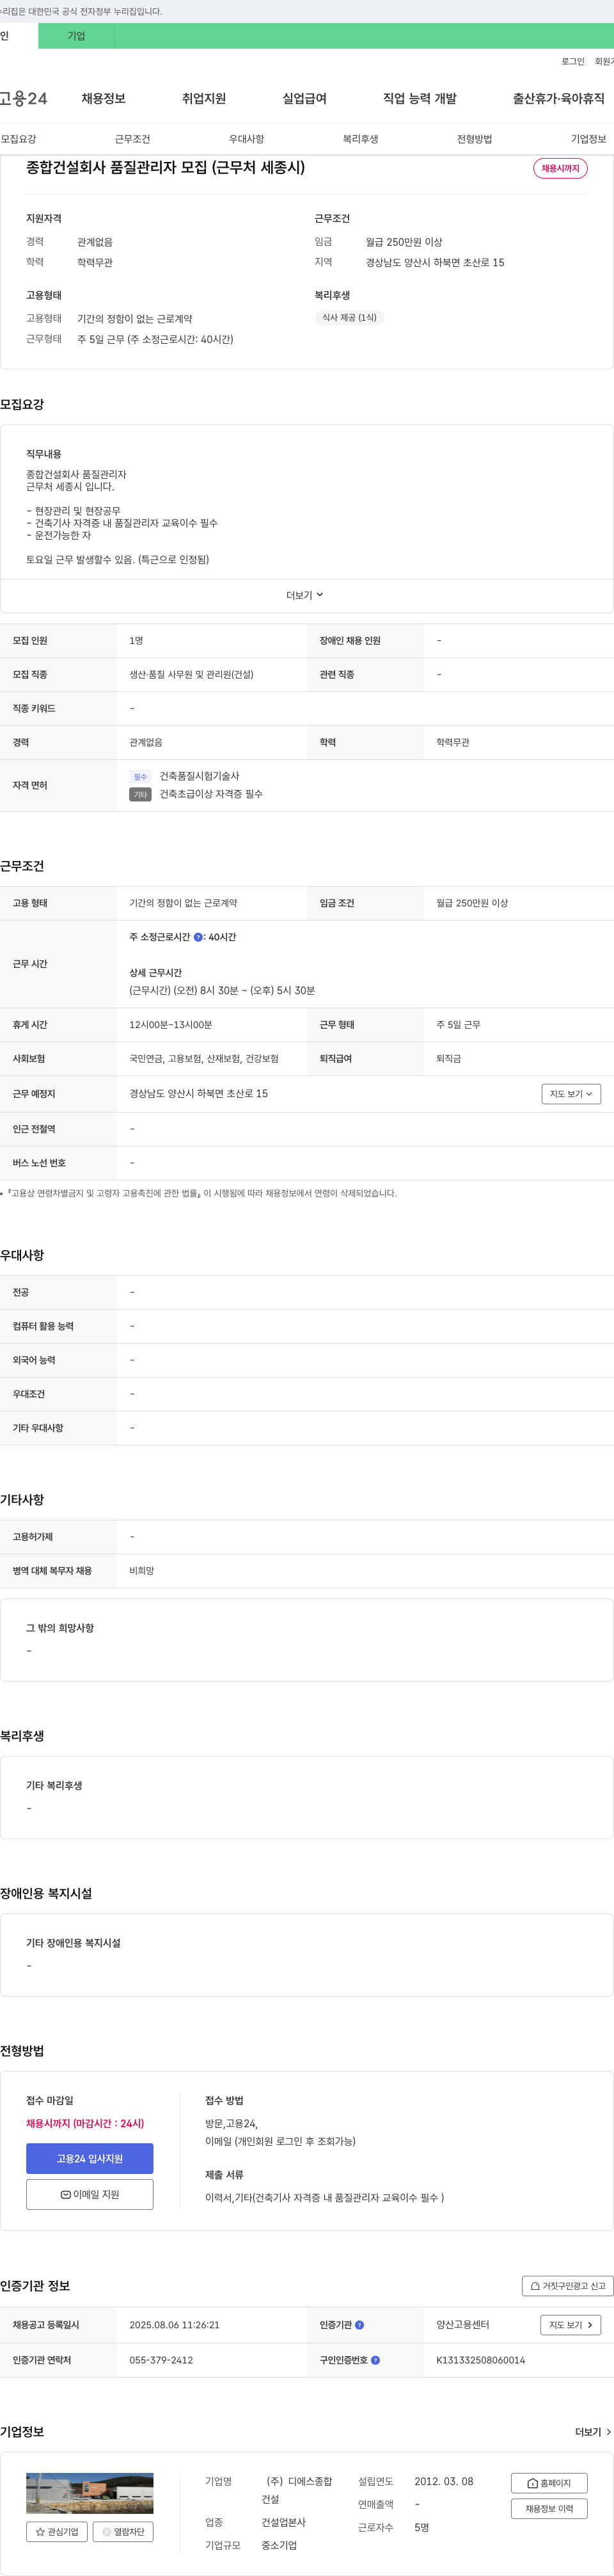Switch to the 기업 tab
This screenshot has height=2576, width=614.
(76, 36)
